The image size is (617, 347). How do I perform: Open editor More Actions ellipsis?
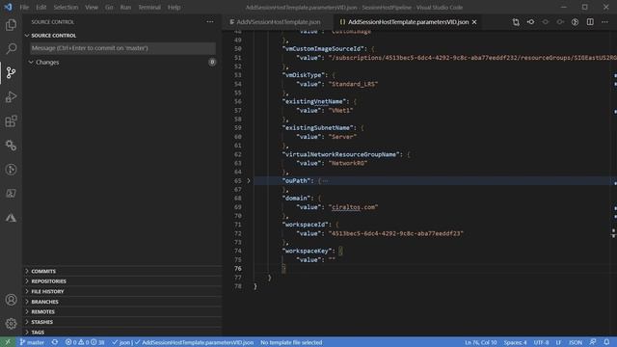604,22
